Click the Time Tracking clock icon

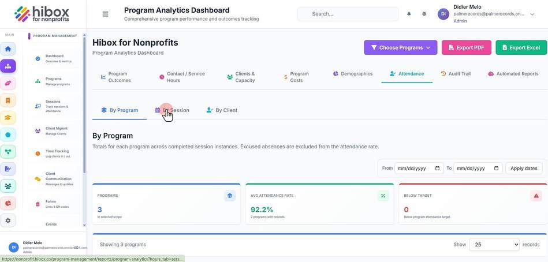pos(38,154)
